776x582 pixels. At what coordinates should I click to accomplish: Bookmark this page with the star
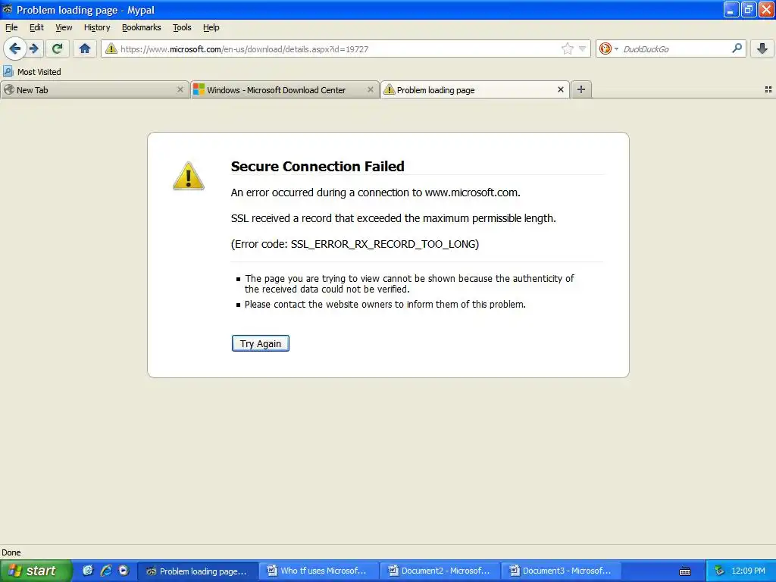pos(567,48)
